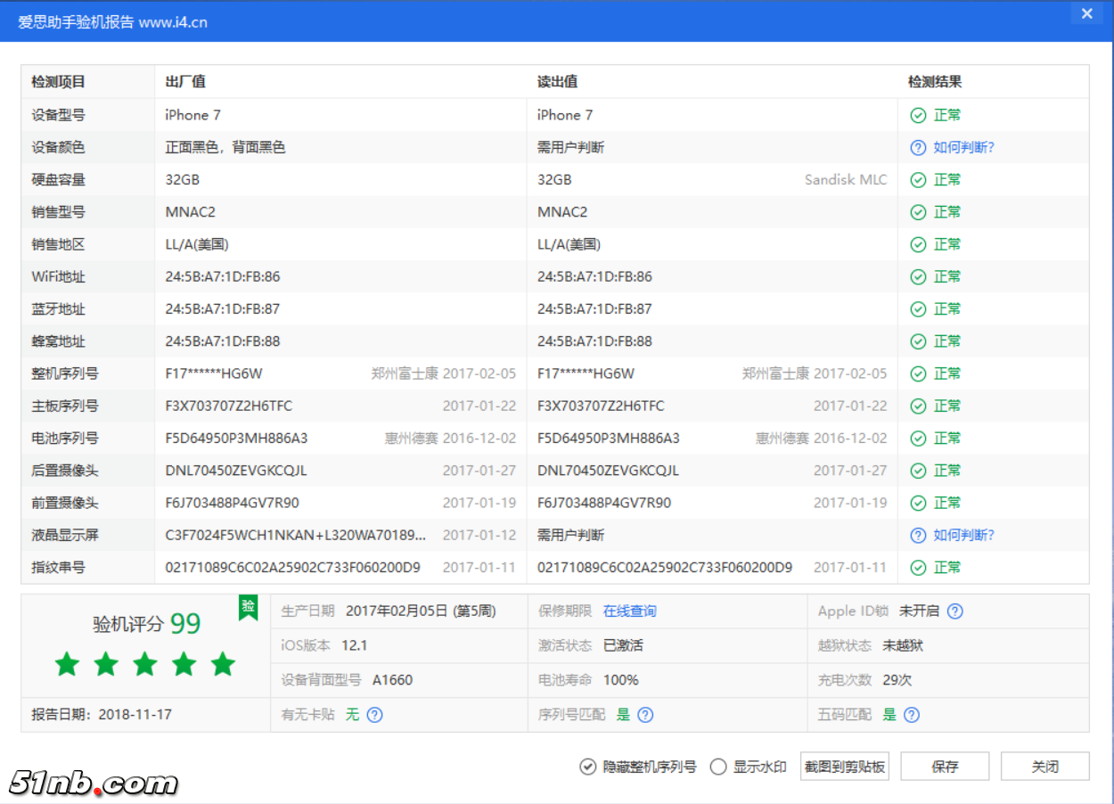The width and height of the screenshot is (1114, 804).
Task: Enable 显示水印 option
Action: point(718,767)
